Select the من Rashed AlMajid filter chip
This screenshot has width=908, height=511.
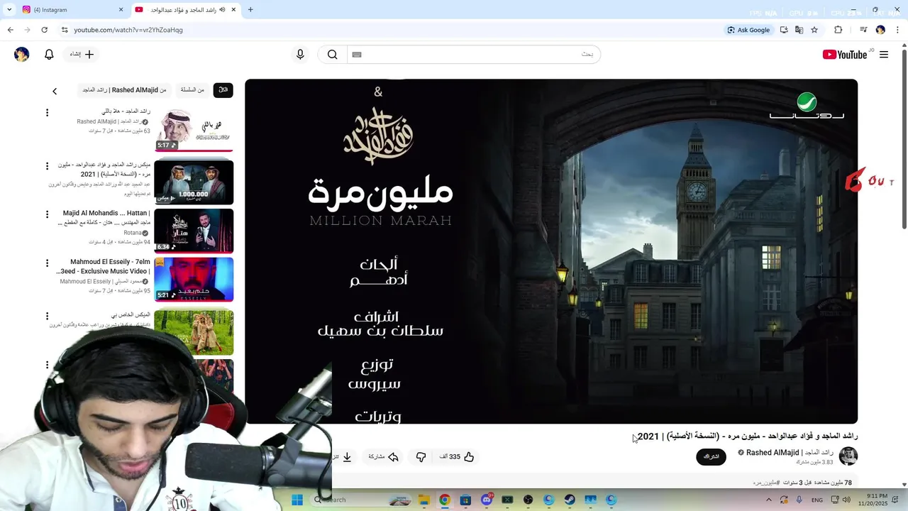124,90
